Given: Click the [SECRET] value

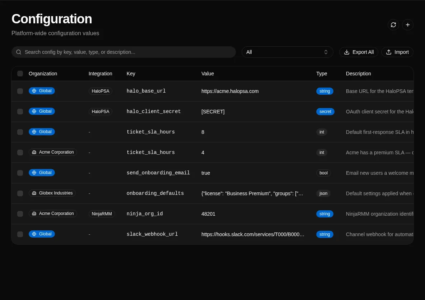Looking at the screenshot, I should (x=213, y=112).
